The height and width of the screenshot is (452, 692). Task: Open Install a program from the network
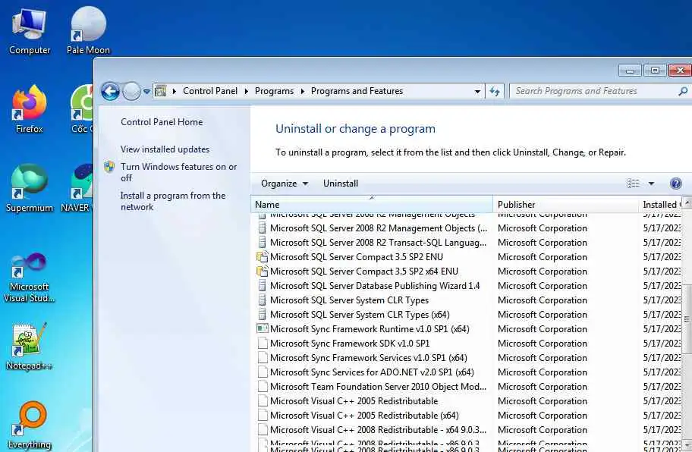click(173, 201)
